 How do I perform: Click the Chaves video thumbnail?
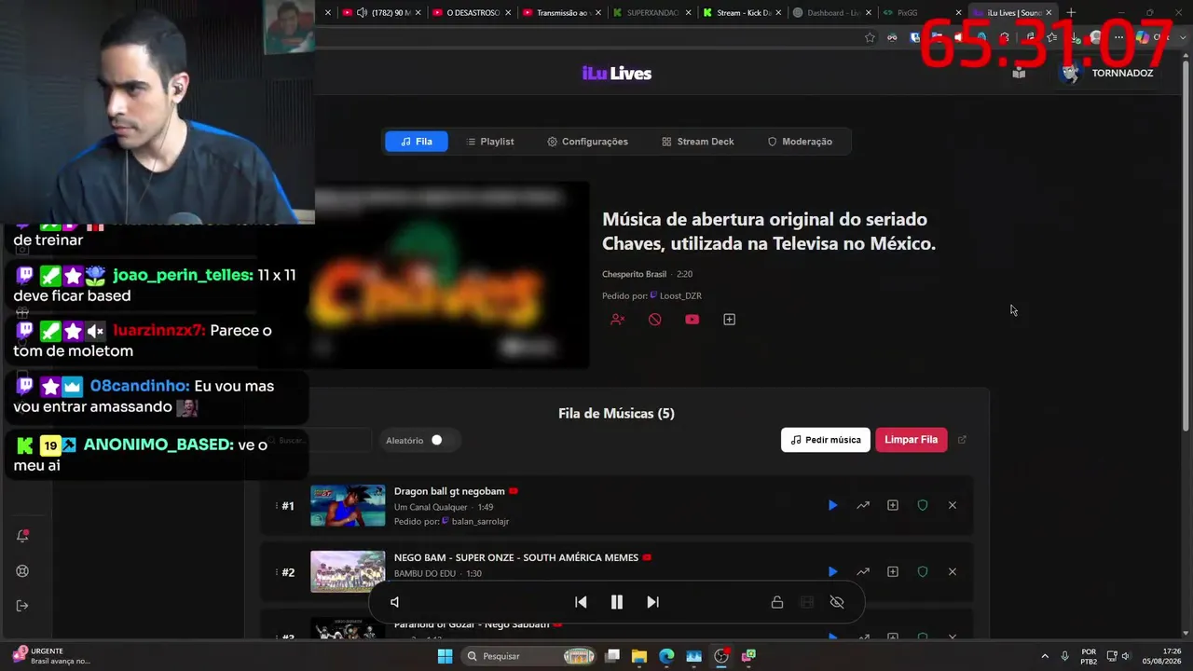[x=451, y=275]
